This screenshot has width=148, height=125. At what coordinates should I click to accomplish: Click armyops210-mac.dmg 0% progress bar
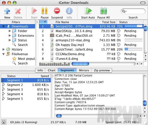click(x=133, y=40)
